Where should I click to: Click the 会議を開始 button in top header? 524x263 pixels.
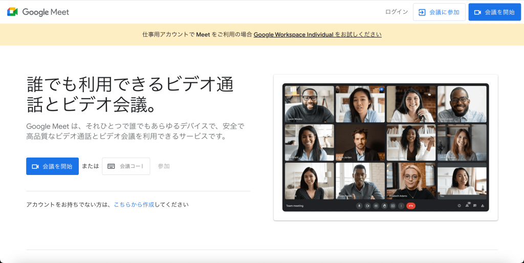click(495, 12)
